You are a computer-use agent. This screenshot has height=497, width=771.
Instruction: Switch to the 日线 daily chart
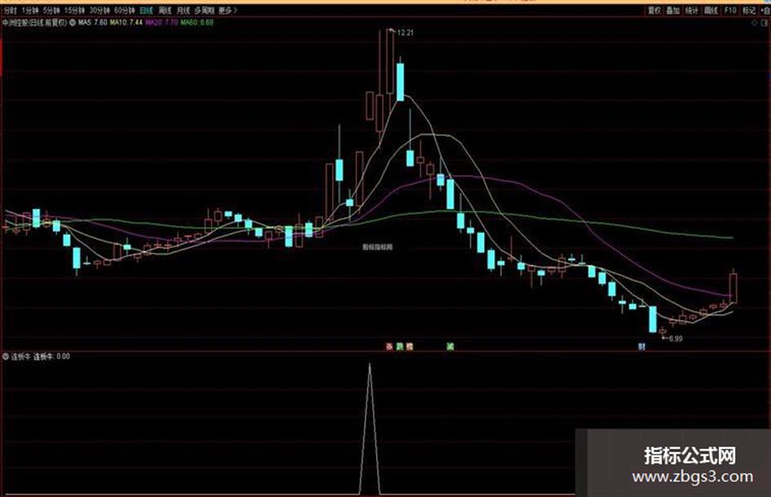tap(146, 11)
